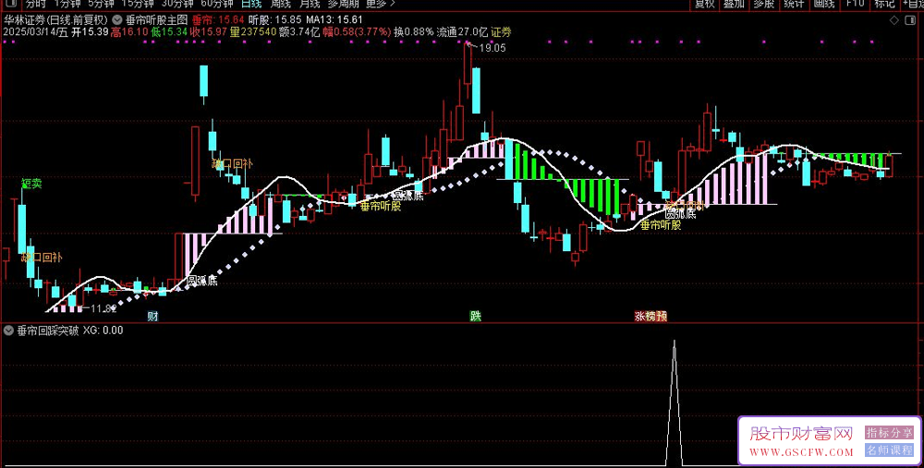Open the WWW.GSCFW.COM link
Viewport: 924px width, 468px height.
(x=801, y=452)
